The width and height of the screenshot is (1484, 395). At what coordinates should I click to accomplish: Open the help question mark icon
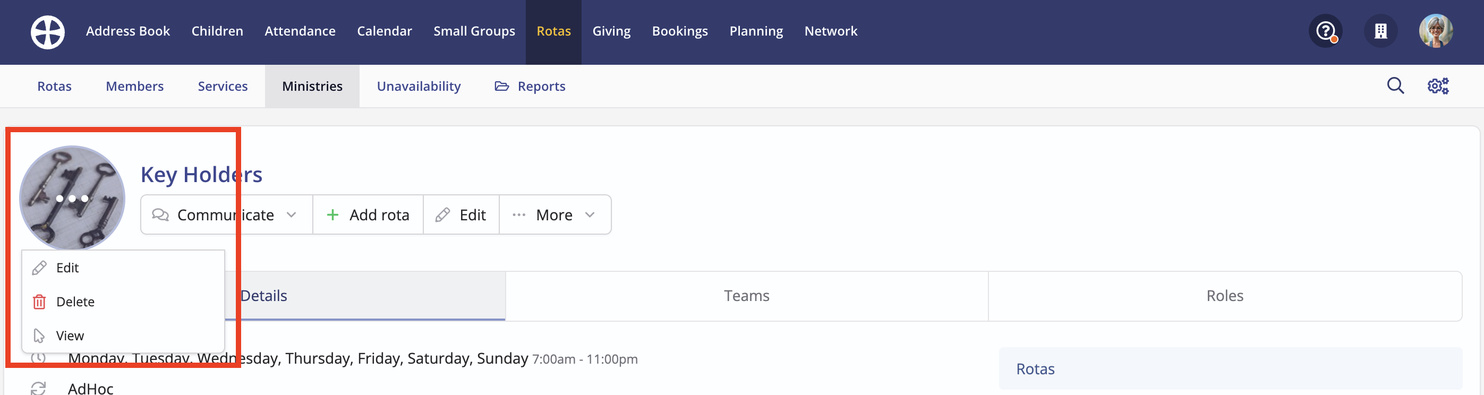pos(1326,31)
